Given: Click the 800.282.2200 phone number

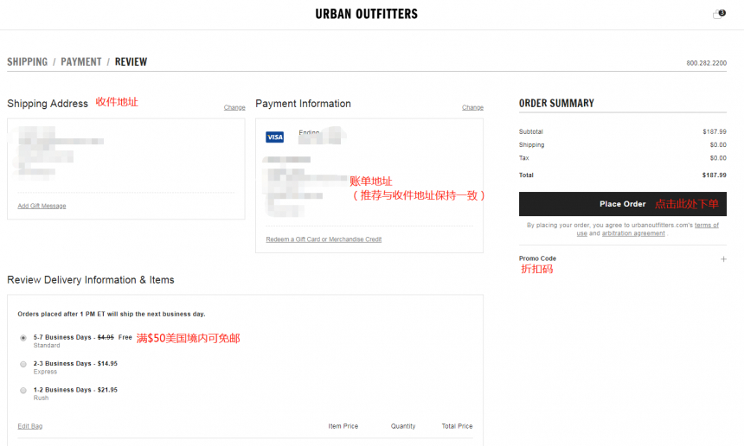Looking at the screenshot, I should 706,63.
